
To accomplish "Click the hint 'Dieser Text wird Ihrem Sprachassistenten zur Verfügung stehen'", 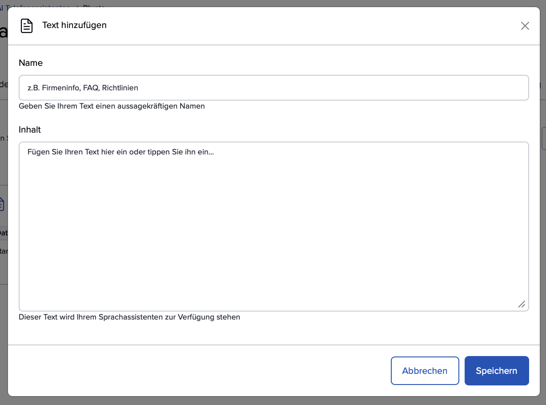I will click(129, 317).
